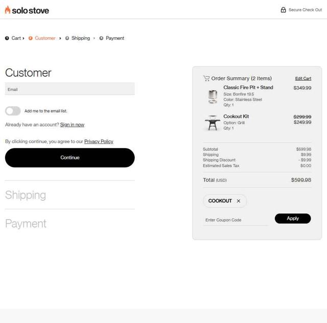Focus the Email input field
The image size is (327, 323).
tap(70, 89)
